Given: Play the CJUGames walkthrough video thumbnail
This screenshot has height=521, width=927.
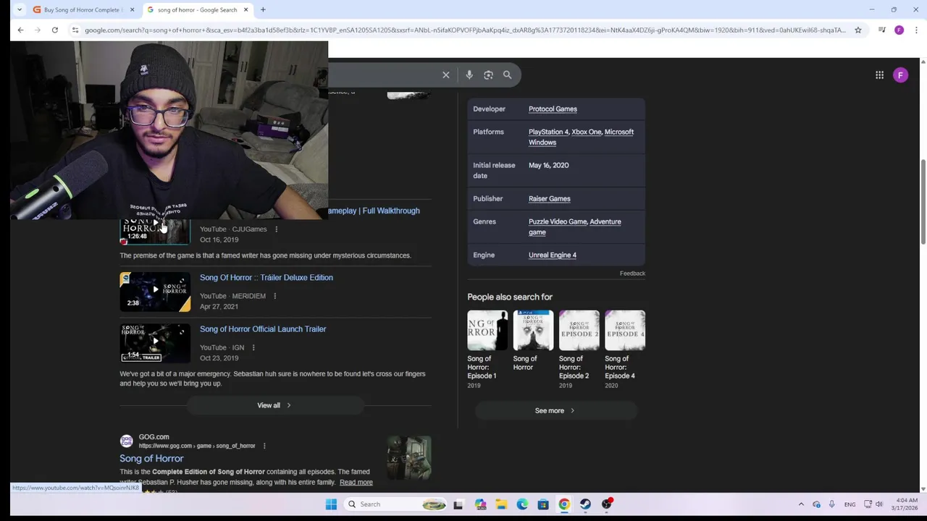Looking at the screenshot, I should pos(155,232).
